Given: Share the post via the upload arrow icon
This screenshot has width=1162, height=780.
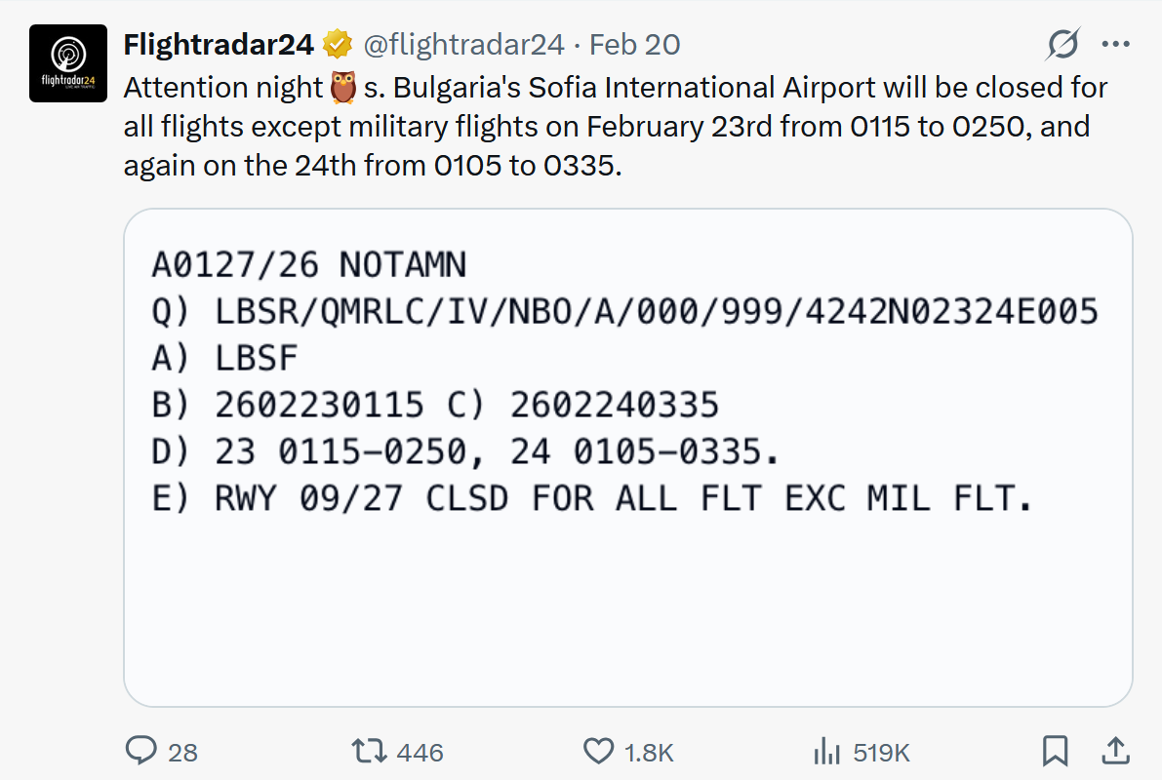Looking at the screenshot, I should [x=1115, y=750].
